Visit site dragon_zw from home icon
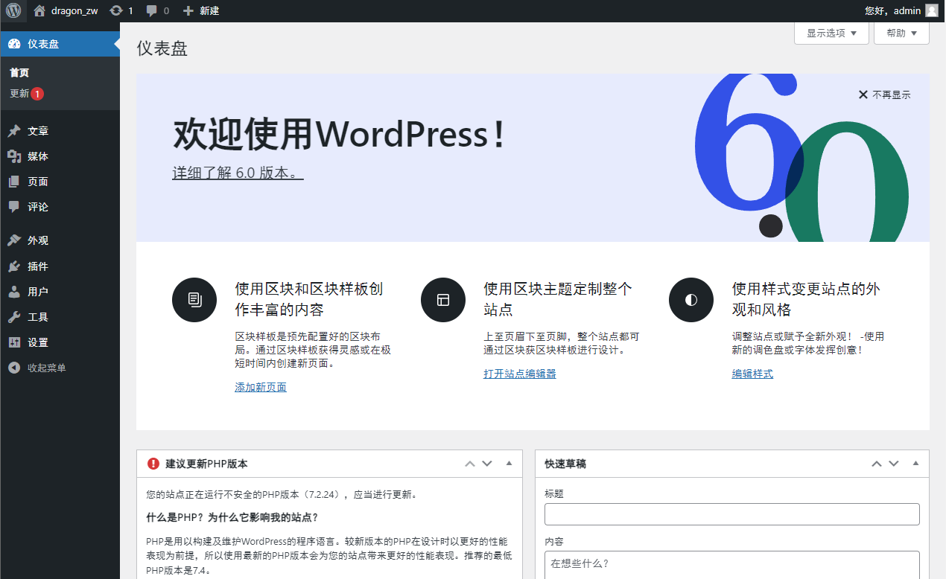Viewport: 946px width, 579px height. click(39, 10)
